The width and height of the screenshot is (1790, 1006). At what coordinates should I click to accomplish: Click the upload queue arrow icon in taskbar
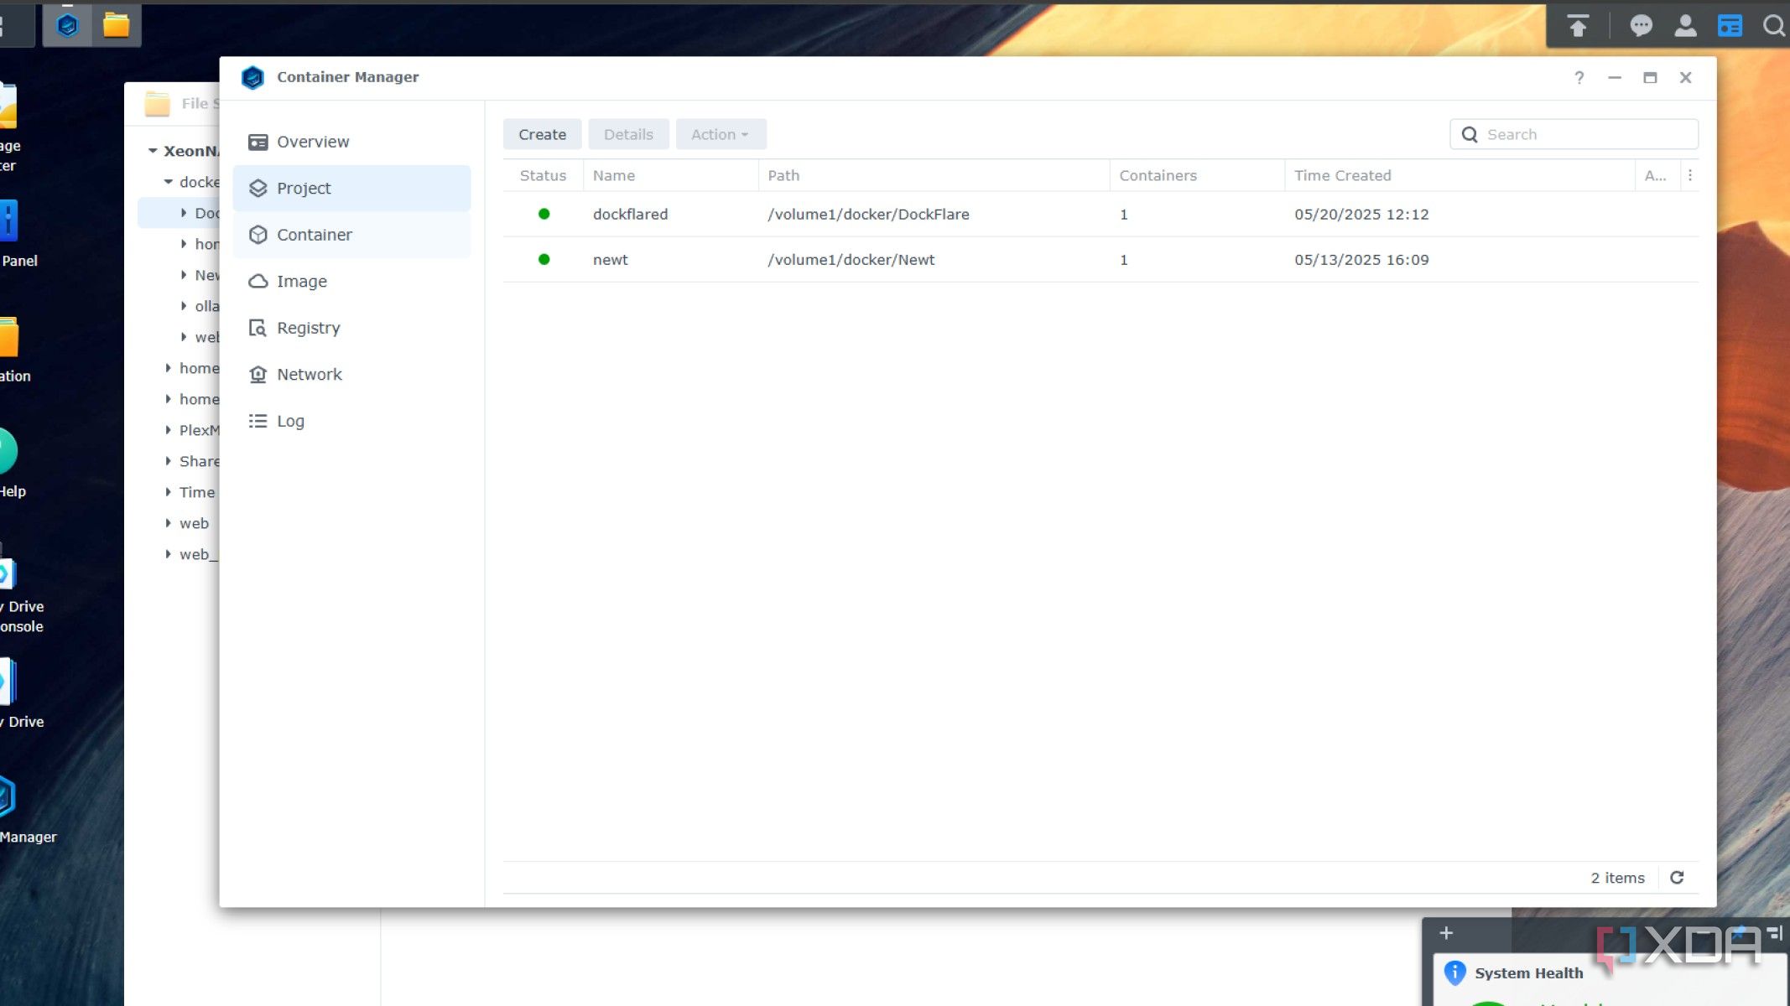pyautogui.click(x=1578, y=26)
